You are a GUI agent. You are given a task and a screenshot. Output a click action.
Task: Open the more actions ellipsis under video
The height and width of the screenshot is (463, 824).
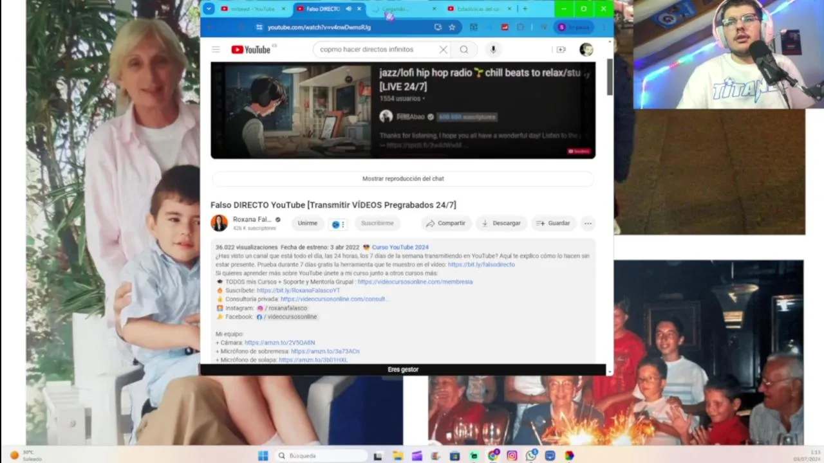[x=587, y=223]
